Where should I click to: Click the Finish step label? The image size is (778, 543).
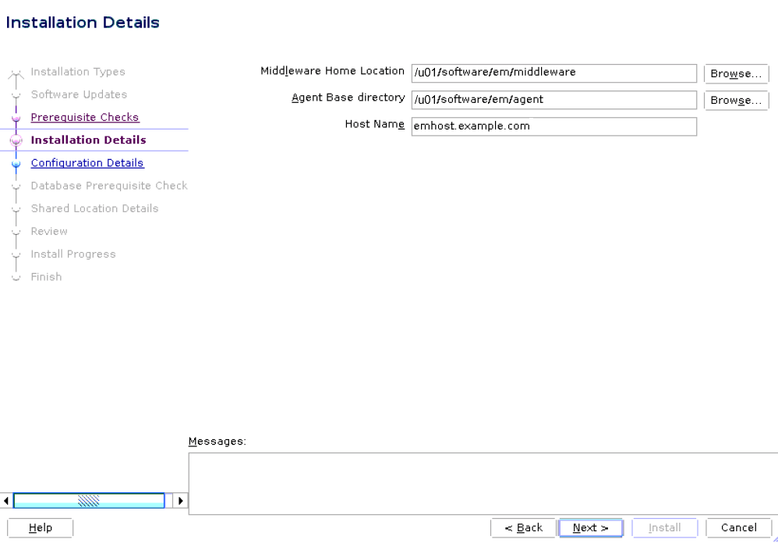46,277
